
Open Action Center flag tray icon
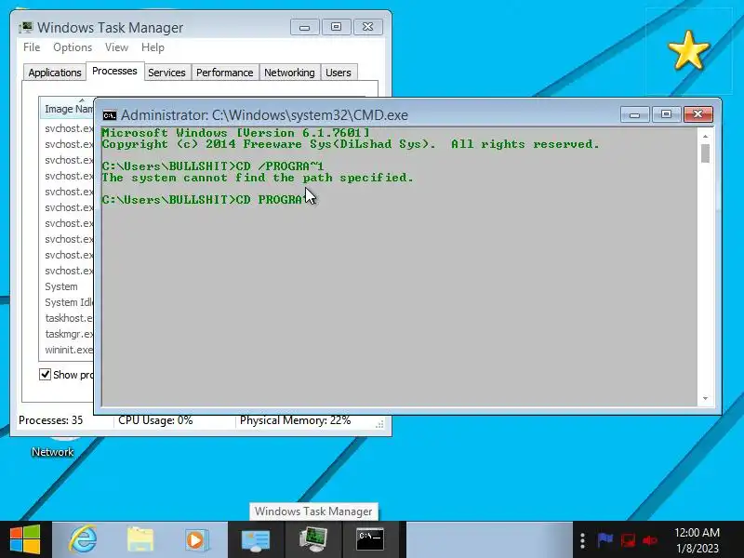pos(604,540)
